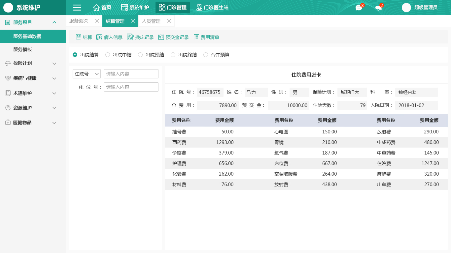Screen dimensions: 451x253
Task: Click the 心电图 fee name cell
Action: tap(281, 132)
